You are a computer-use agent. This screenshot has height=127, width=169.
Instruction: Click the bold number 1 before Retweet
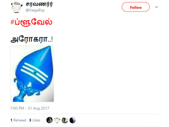point(11,120)
